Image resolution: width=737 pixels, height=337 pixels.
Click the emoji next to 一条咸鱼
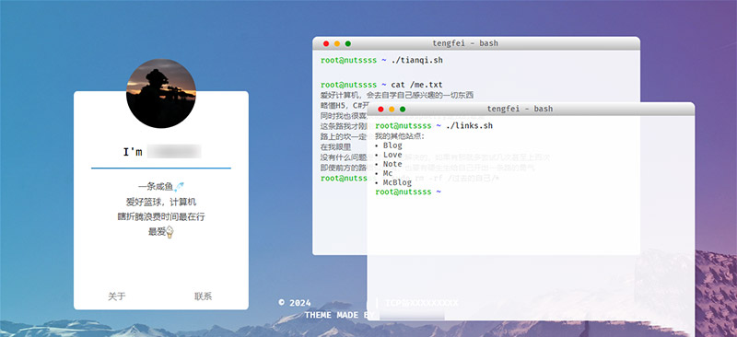[179, 187]
